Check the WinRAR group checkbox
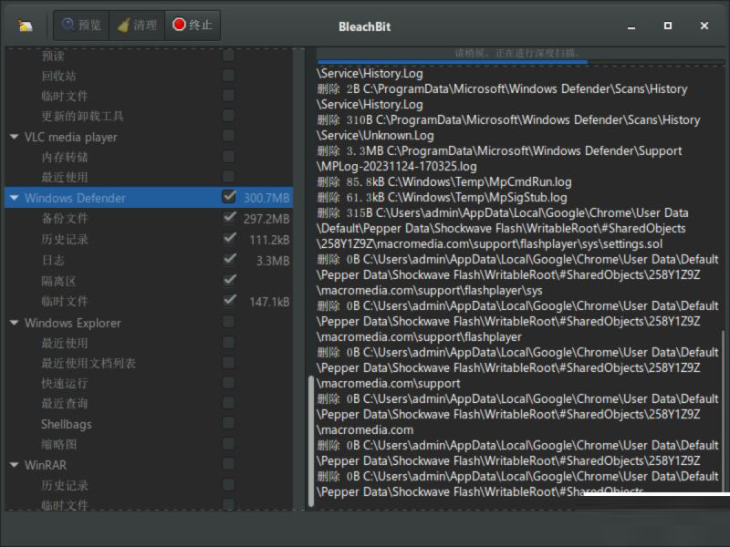 229,463
